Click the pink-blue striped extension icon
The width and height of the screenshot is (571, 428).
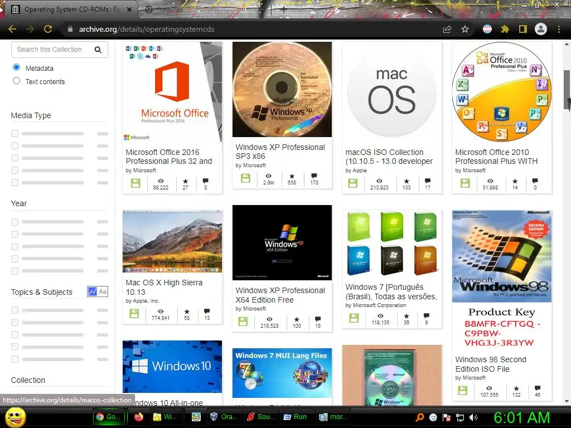pos(487,29)
